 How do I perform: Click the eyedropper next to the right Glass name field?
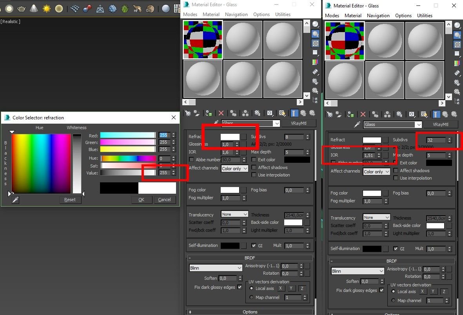point(357,124)
